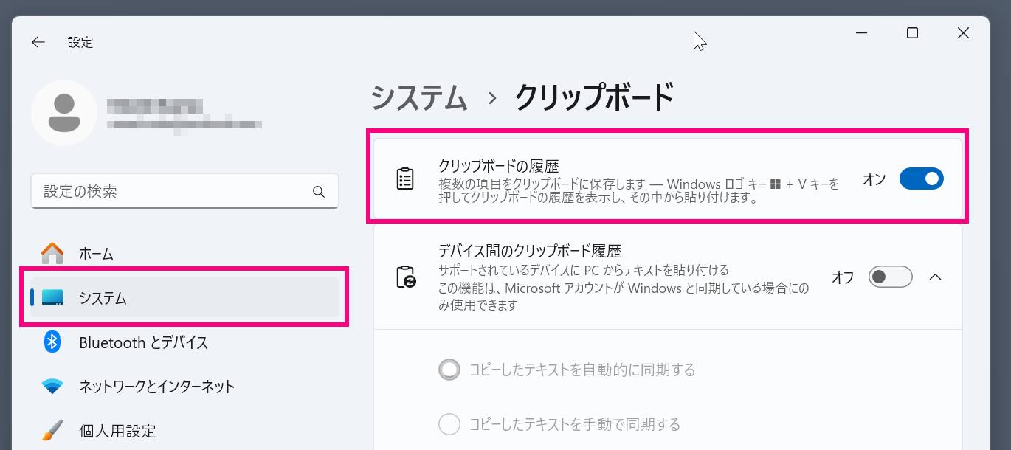Go to ネットワークとインターネット settings
Image resolution: width=1011 pixels, height=450 pixels.
pyautogui.click(x=156, y=387)
